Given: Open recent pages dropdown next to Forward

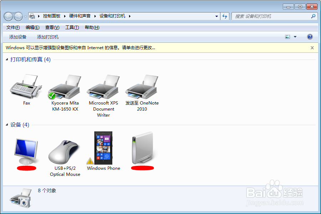Looking at the screenshot, I should click(x=25, y=17).
